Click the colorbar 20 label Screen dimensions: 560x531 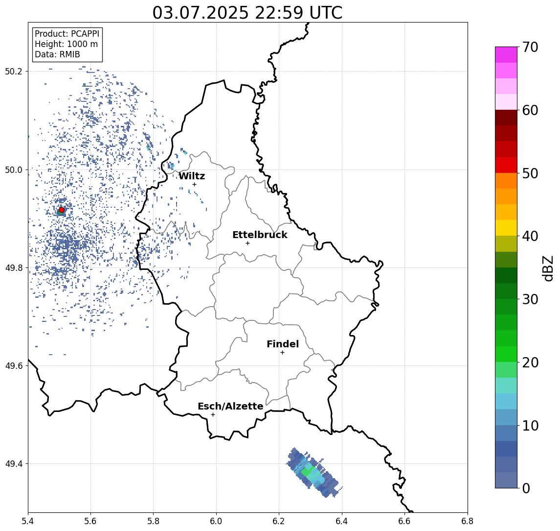[x=530, y=362]
